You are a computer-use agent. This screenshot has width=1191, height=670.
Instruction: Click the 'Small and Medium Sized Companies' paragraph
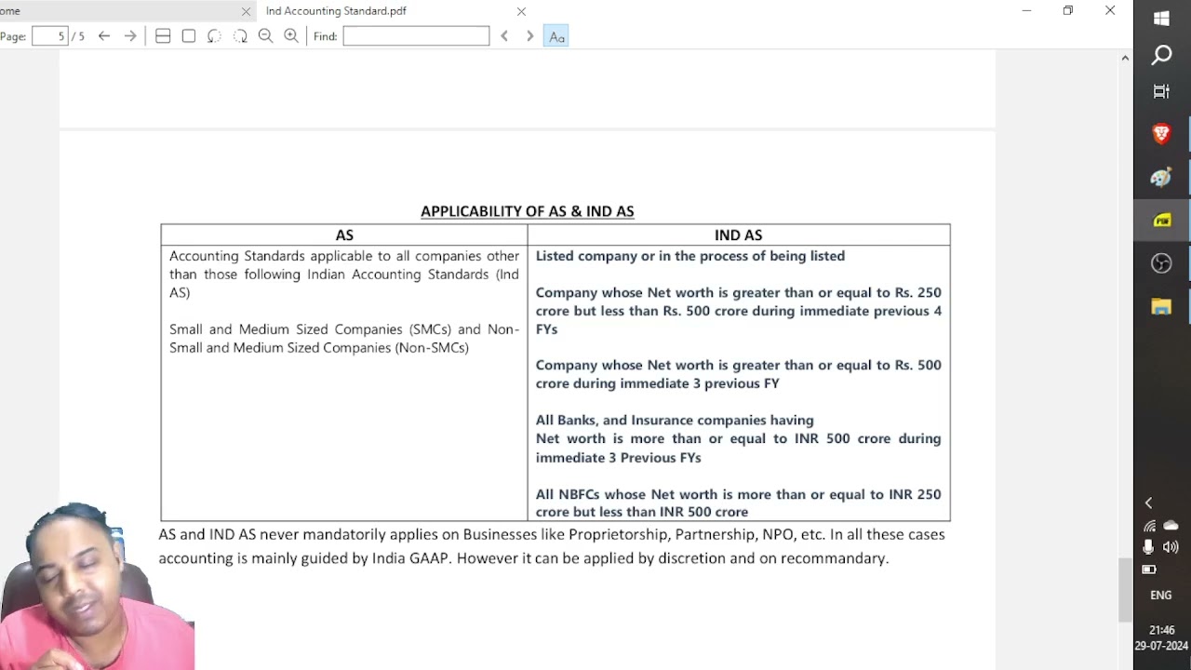(344, 339)
